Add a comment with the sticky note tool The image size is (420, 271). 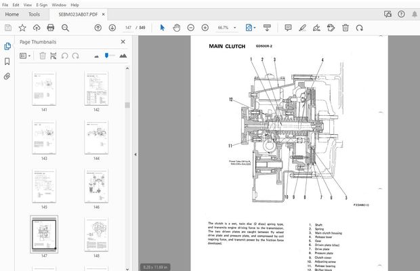pos(288,28)
